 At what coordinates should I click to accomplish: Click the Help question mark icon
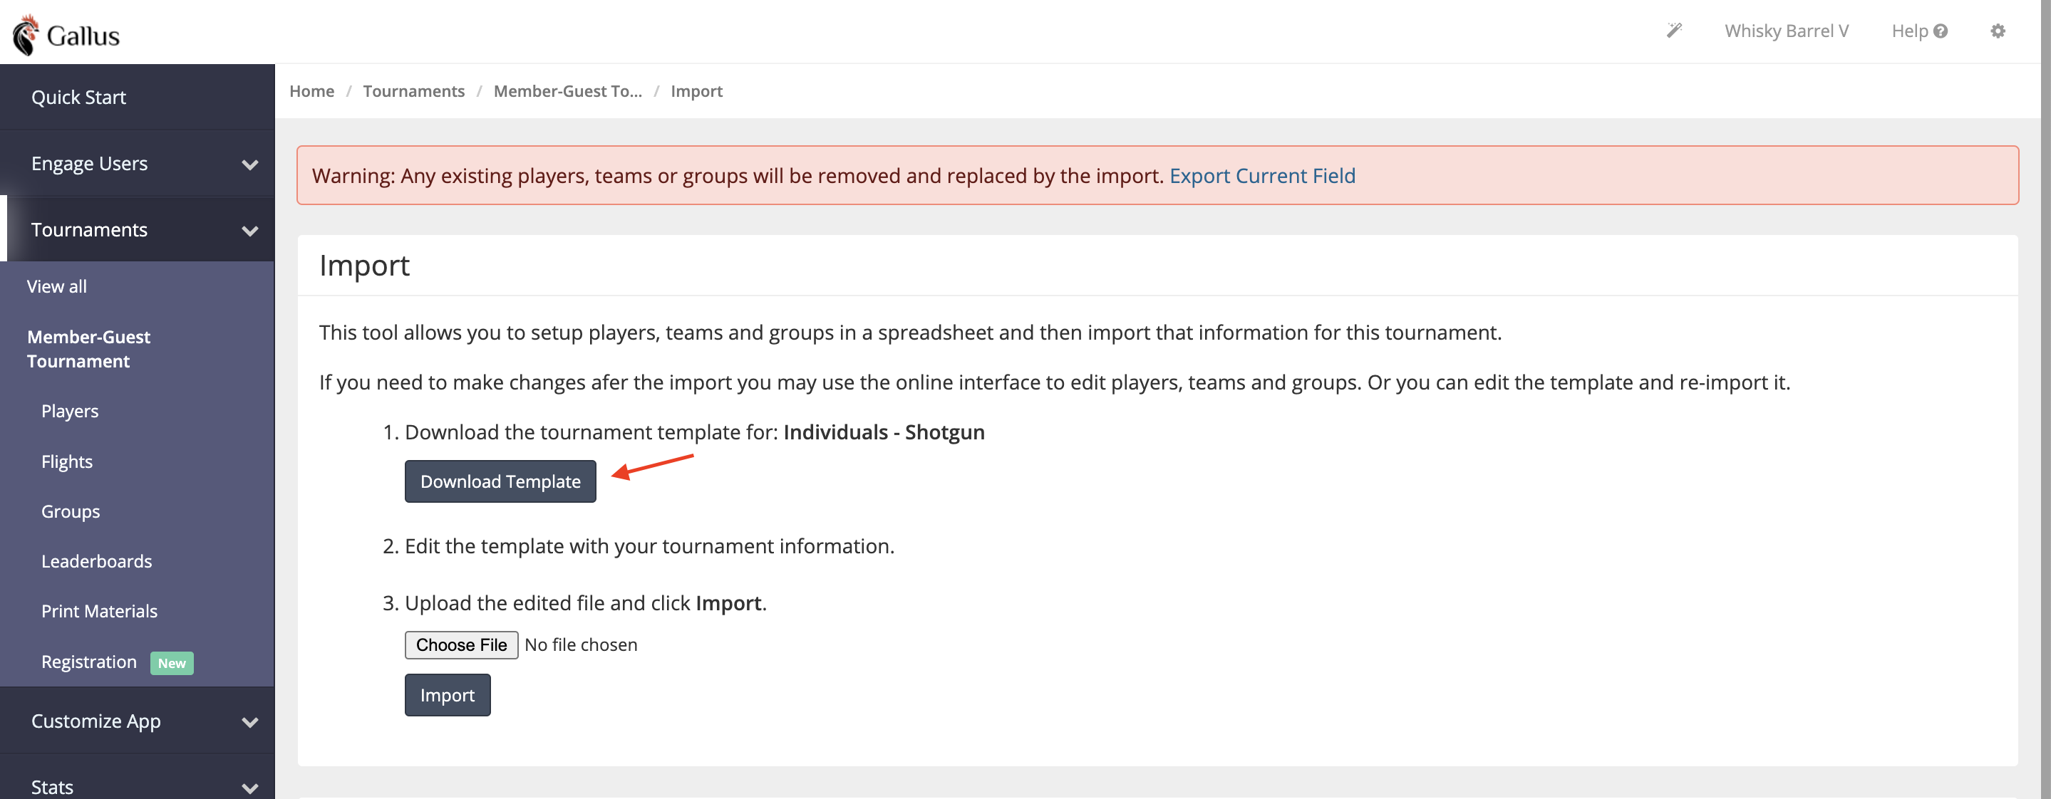[1941, 31]
